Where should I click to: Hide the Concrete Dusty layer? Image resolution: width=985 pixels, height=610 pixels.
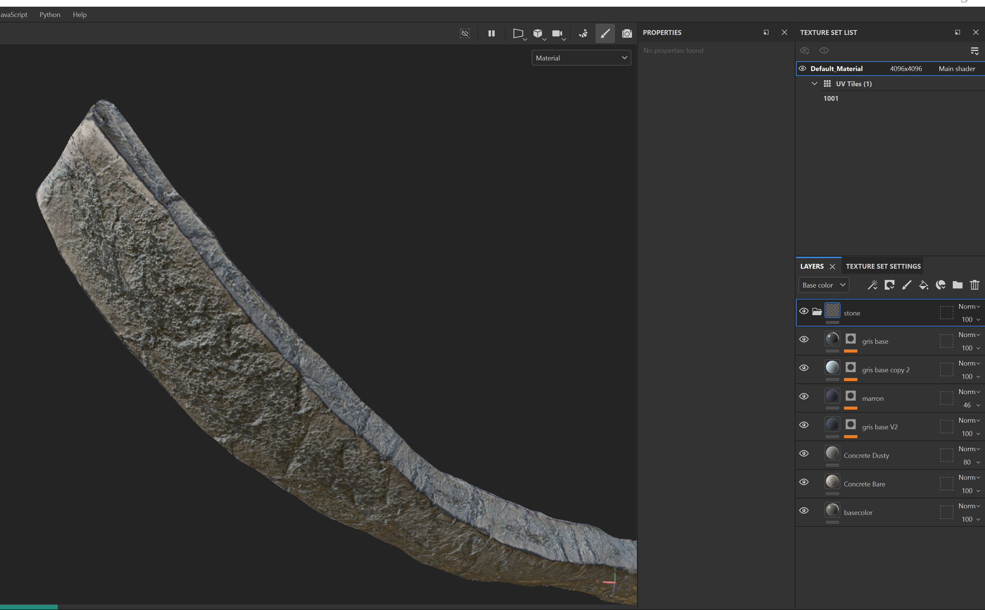coord(804,453)
